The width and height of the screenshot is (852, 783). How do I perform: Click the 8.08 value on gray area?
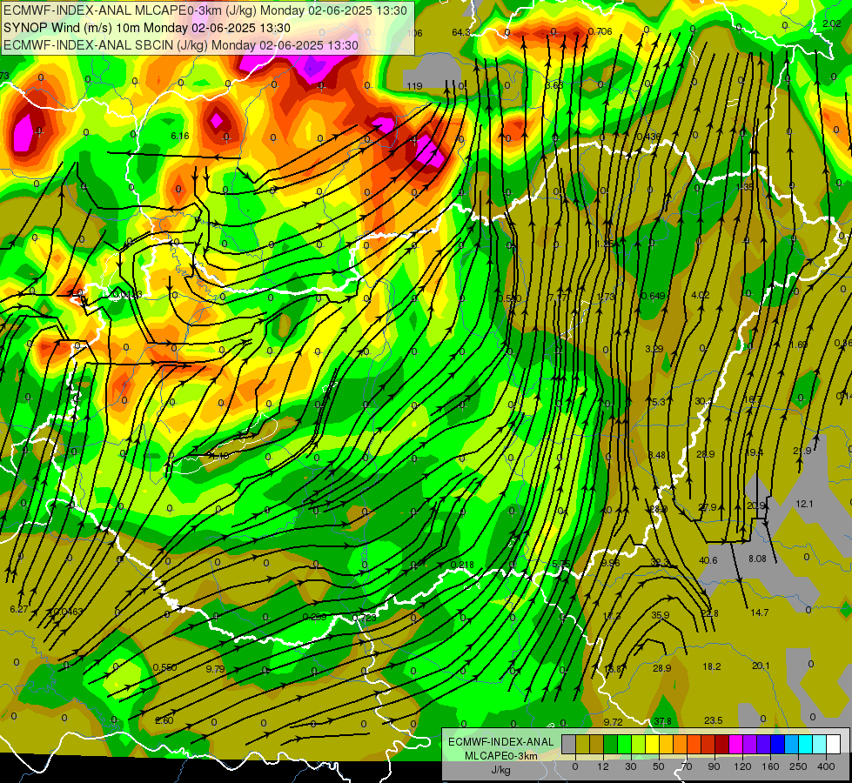(757, 559)
